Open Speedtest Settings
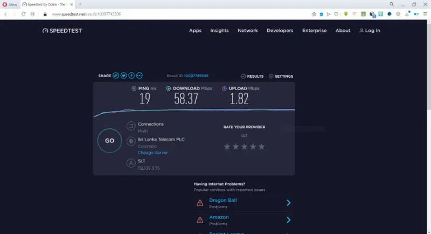Image resolution: width=431 pixels, height=234 pixels. pyautogui.click(x=281, y=76)
